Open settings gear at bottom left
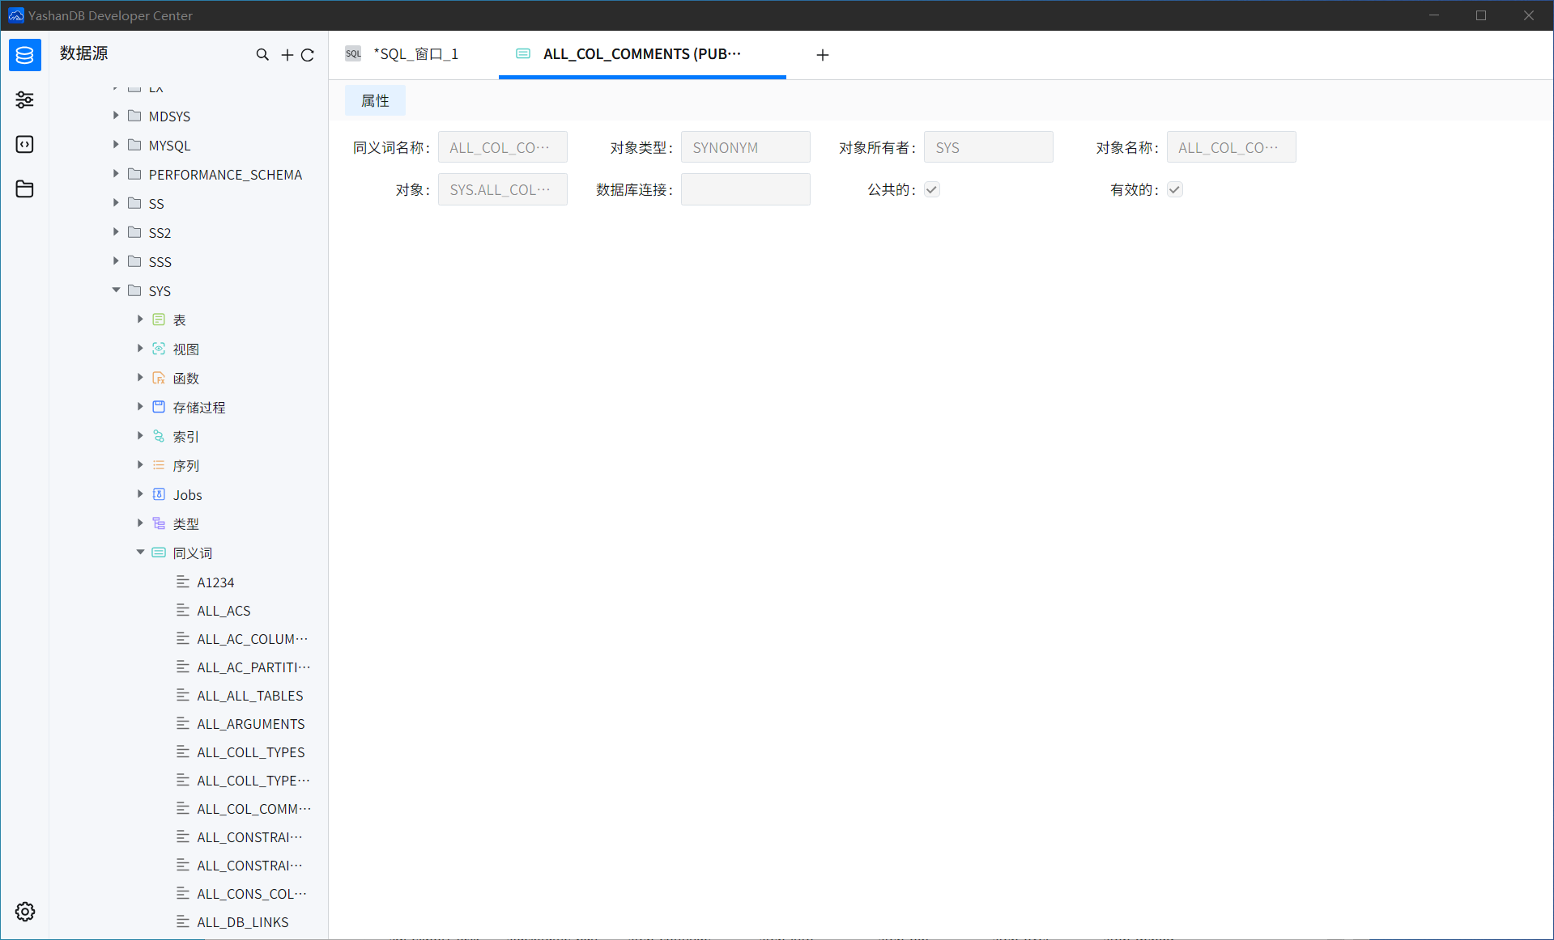Image resolution: width=1554 pixels, height=940 pixels. [25, 912]
